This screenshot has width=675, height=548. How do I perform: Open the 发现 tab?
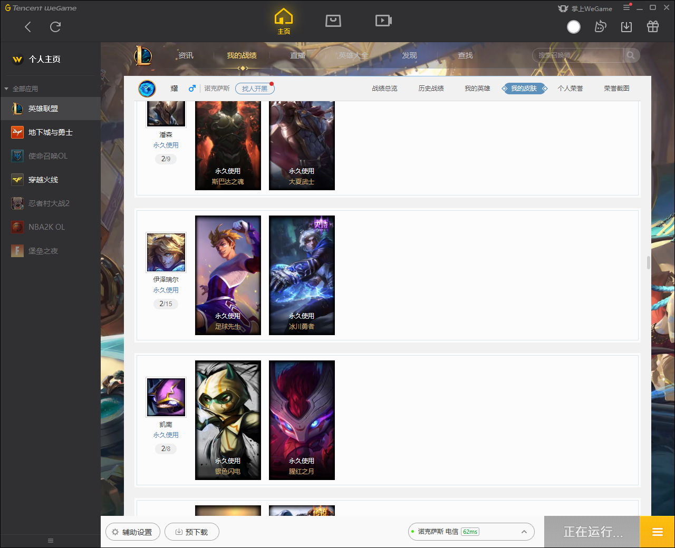coord(409,55)
